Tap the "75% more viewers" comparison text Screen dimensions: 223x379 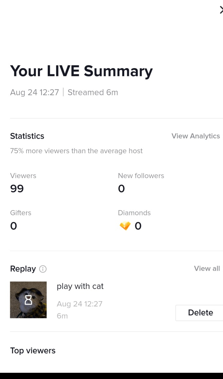76,151
